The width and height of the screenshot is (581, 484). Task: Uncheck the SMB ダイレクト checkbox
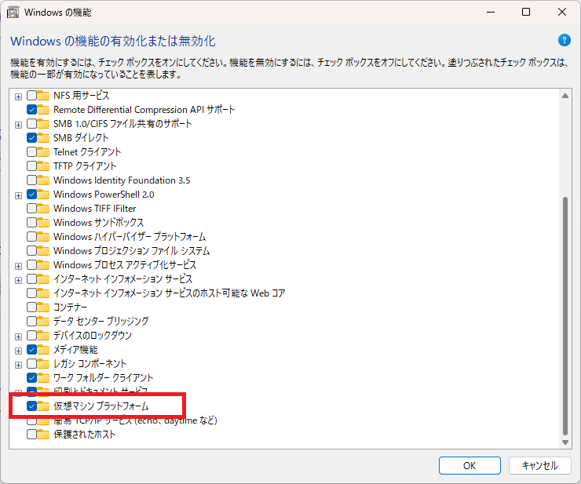coord(31,138)
